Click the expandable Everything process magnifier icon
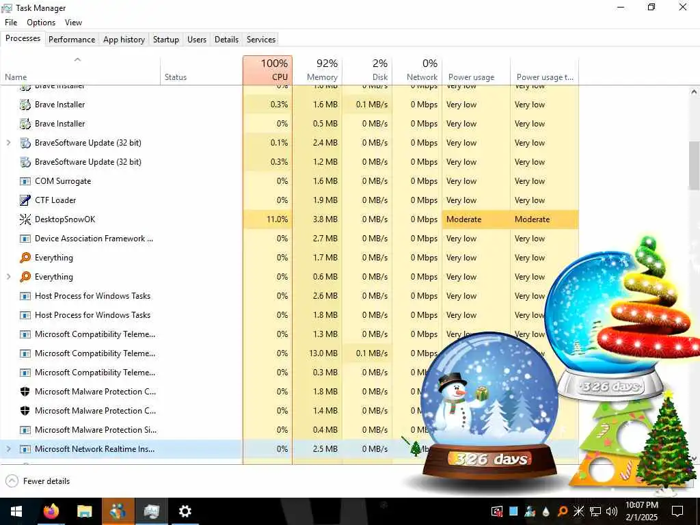The width and height of the screenshot is (700, 525). (25, 277)
